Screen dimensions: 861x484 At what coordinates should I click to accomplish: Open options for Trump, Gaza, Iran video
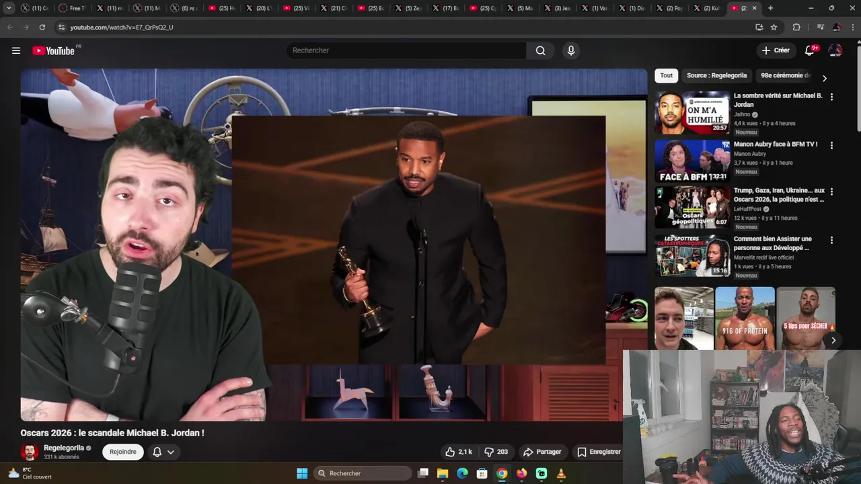(x=831, y=192)
